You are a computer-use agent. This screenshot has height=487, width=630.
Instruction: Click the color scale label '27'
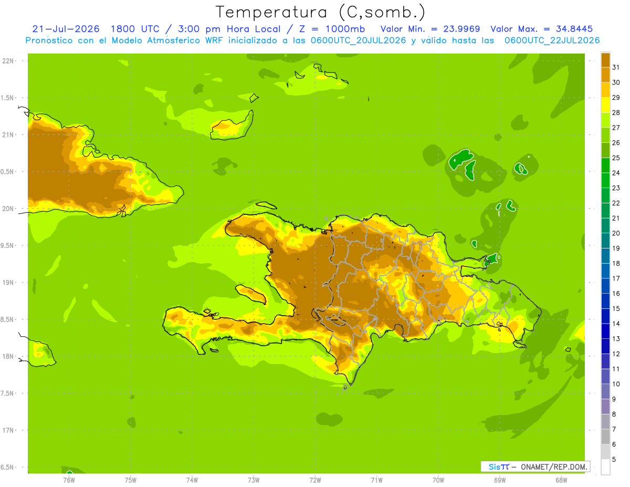click(x=616, y=128)
